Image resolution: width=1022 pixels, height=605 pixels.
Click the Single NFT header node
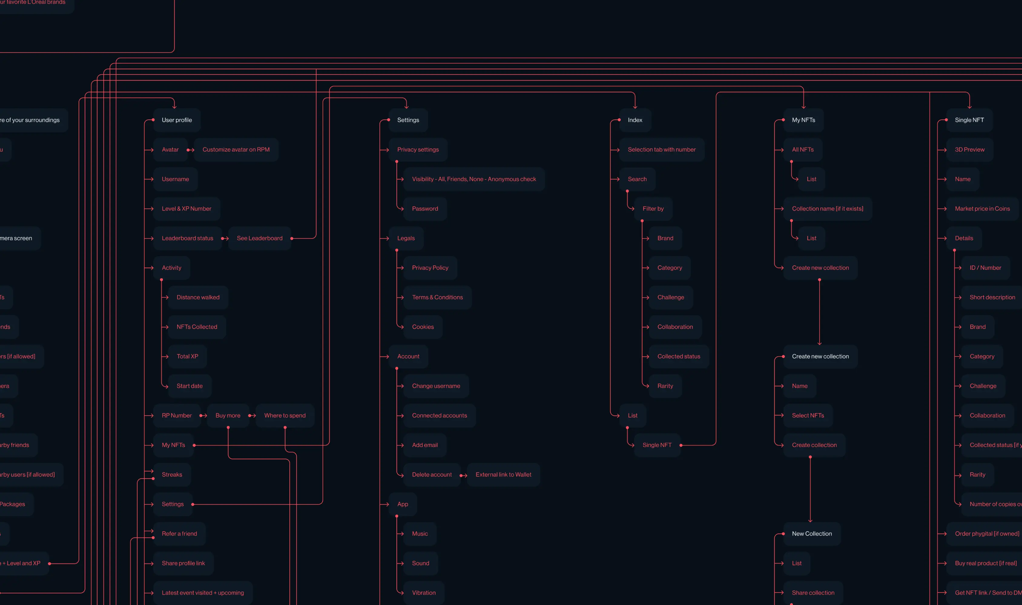969,120
